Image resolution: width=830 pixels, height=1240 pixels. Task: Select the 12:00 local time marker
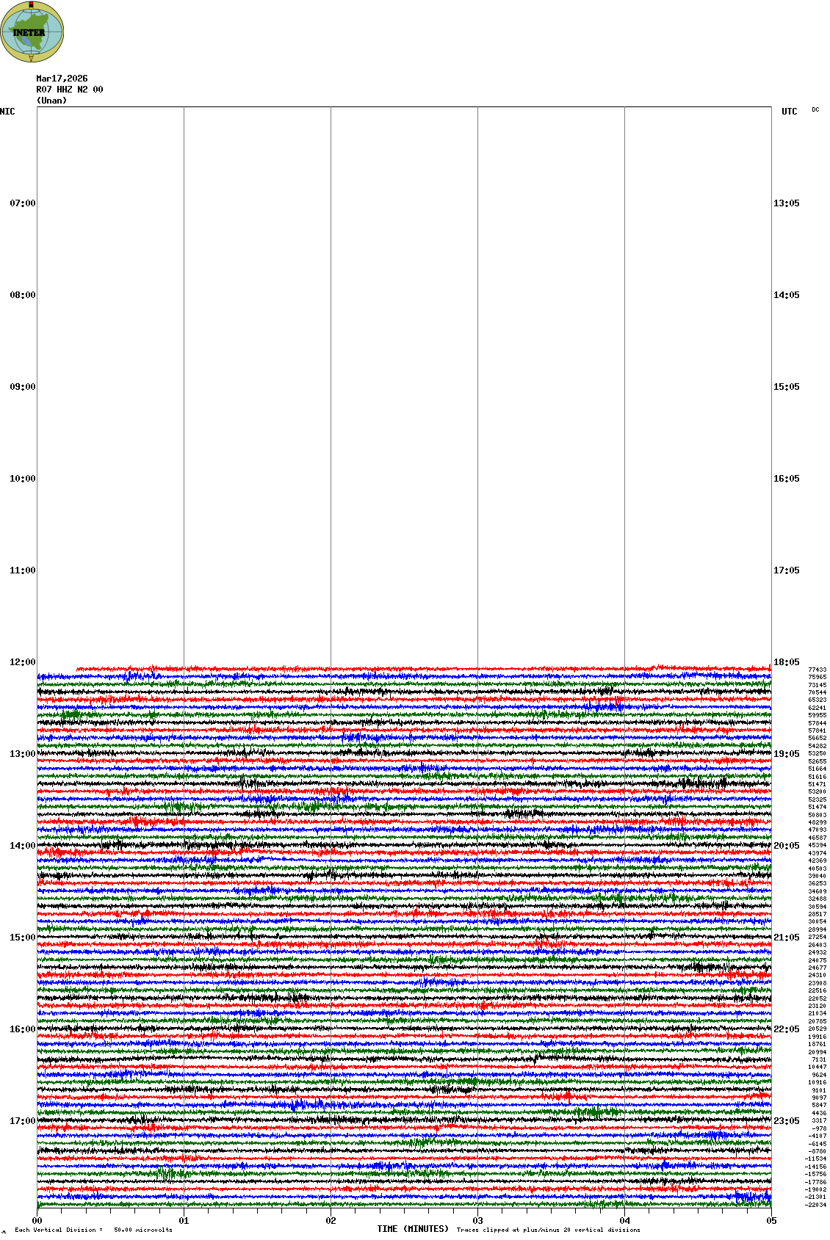pyautogui.click(x=22, y=662)
